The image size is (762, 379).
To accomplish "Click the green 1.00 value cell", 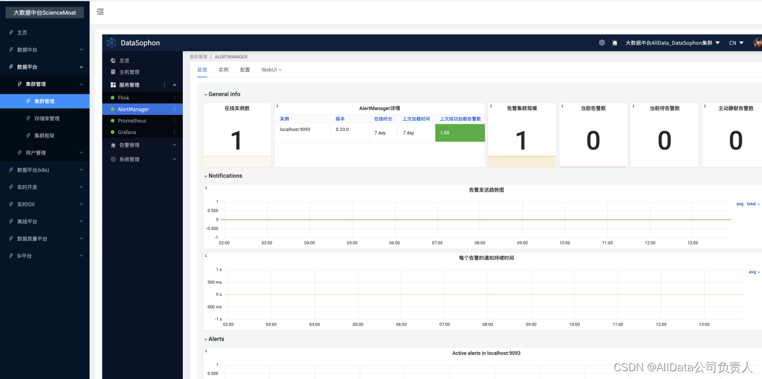I will tap(460, 133).
